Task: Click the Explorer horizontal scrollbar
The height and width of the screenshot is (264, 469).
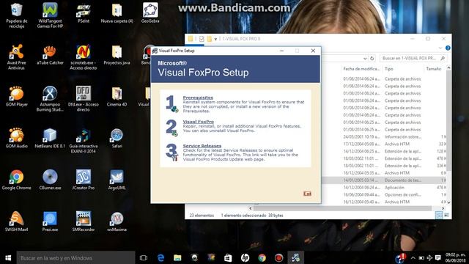Action: coord(342,208)
